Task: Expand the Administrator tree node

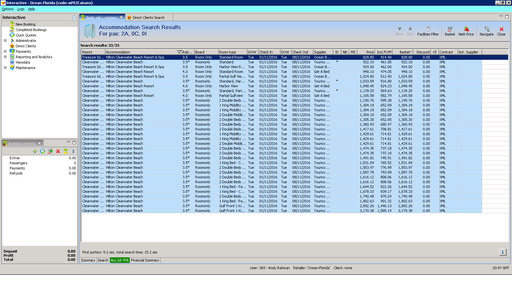Action: pos(5,41)
